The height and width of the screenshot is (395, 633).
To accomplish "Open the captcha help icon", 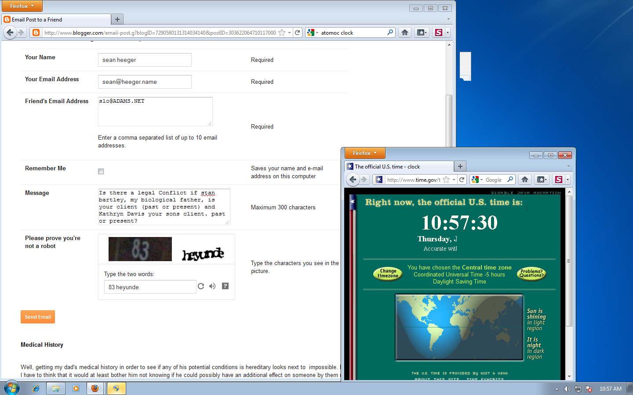I will (x=225, y=286).
